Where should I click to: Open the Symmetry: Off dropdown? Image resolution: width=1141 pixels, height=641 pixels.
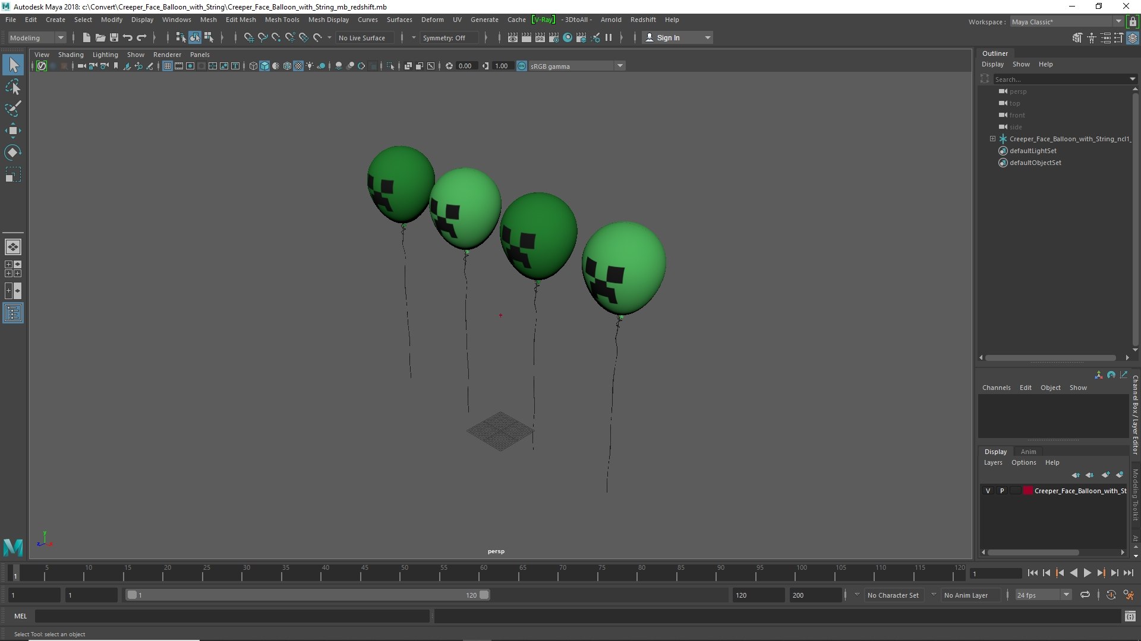point(450,37)
